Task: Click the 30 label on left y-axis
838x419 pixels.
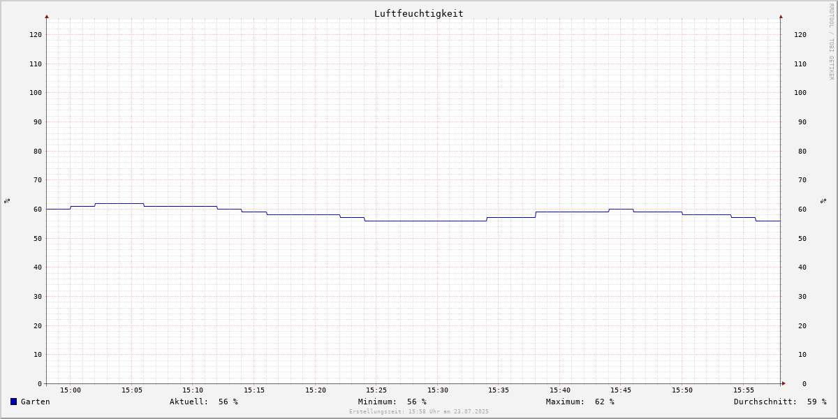Action: tap(38, 297)
